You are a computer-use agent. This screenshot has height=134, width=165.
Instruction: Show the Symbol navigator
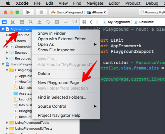pos(22,22)
